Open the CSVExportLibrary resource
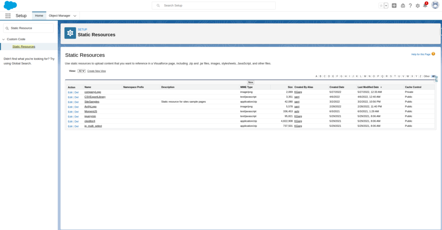Screen dimensions: 442x230 [x=95, y=97]
